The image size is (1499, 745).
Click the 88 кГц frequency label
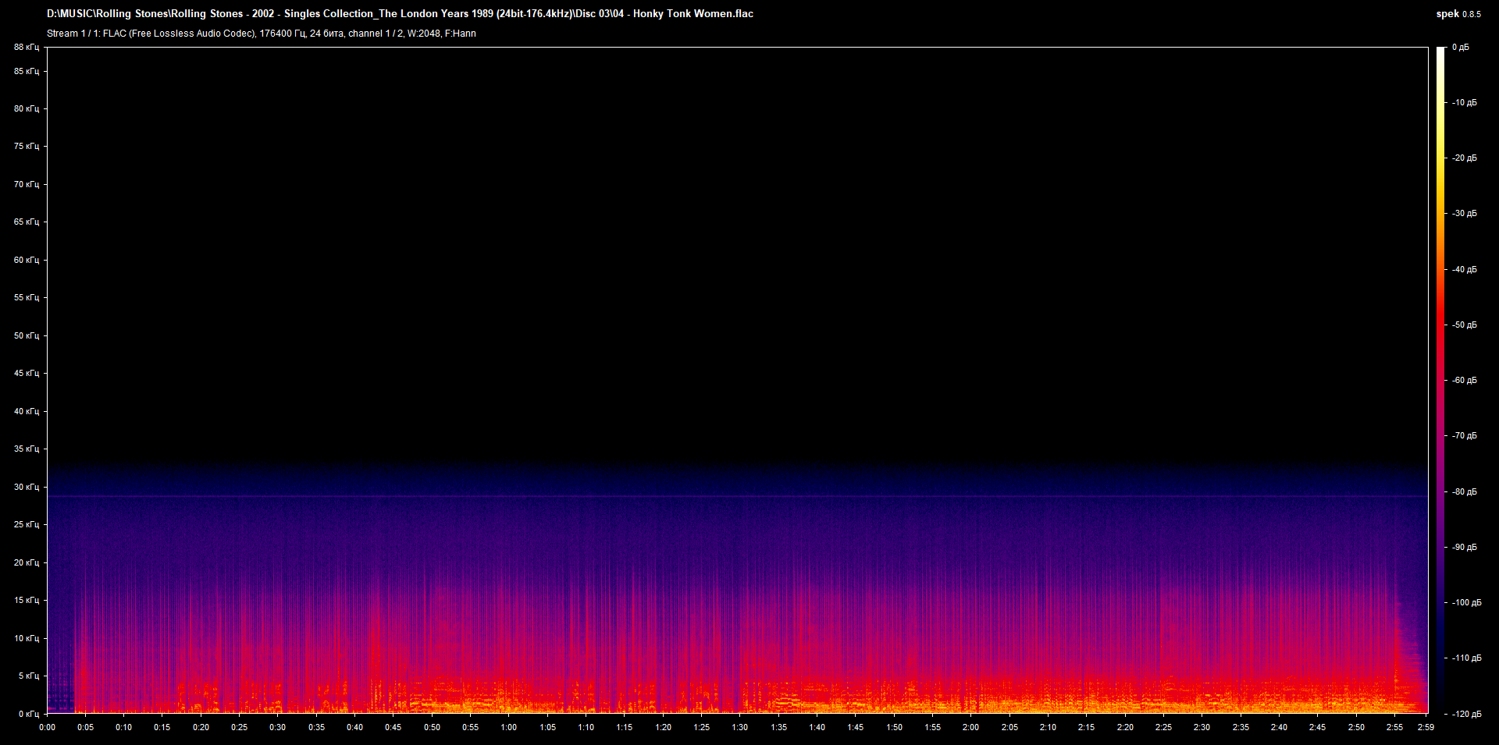26,48
